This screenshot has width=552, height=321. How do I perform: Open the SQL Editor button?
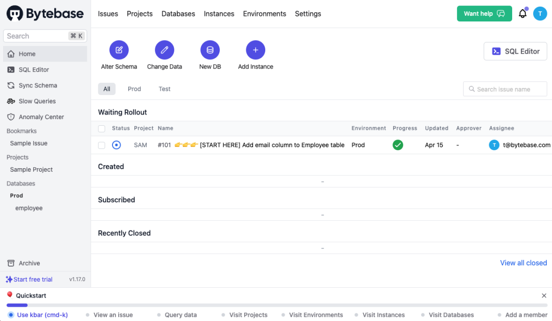coord(515,51)
